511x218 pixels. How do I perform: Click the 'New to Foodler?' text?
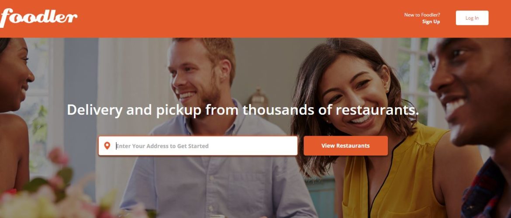pyautogui.click(x=422, y=15)
